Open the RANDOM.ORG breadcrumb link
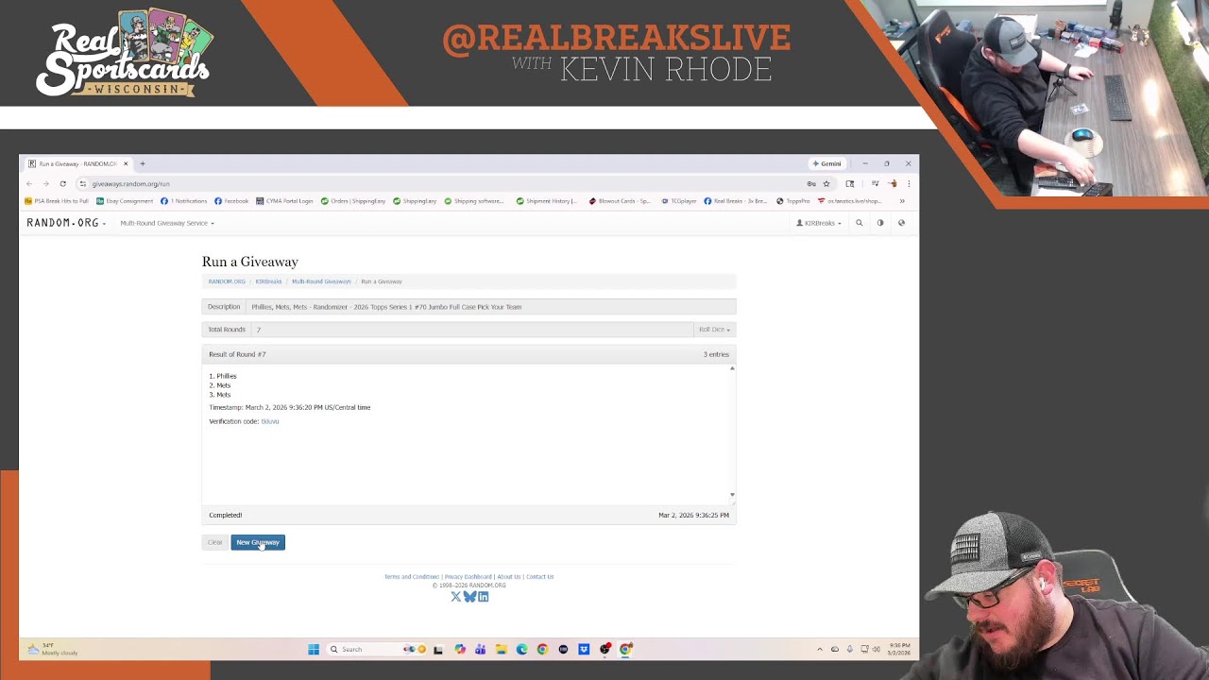1209x680 pixels. 227,281
